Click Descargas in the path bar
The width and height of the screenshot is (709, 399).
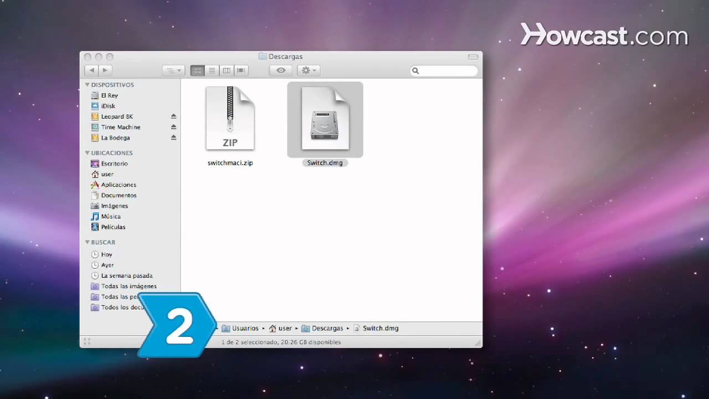[x=322, y=328]
